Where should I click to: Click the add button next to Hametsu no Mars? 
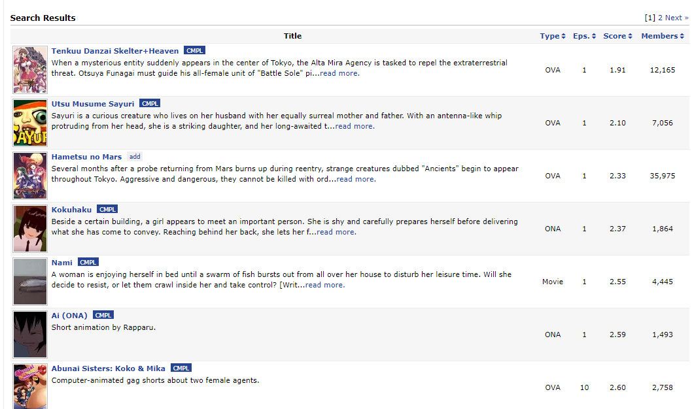tap(135, 156)
